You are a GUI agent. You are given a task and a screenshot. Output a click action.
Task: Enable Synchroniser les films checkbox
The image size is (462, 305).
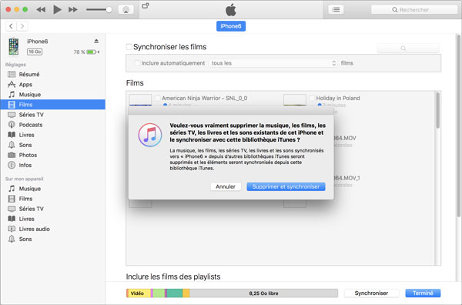point(129,47)
